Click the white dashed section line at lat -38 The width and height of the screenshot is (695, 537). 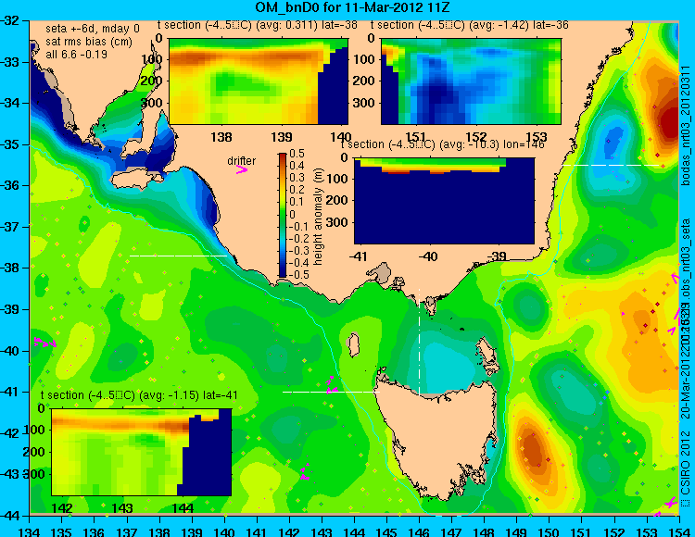(178, 256)
